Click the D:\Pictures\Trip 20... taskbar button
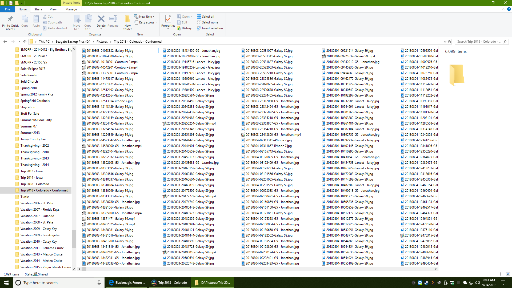The width and height of the screenshot is (512, 288). point(212,283)
